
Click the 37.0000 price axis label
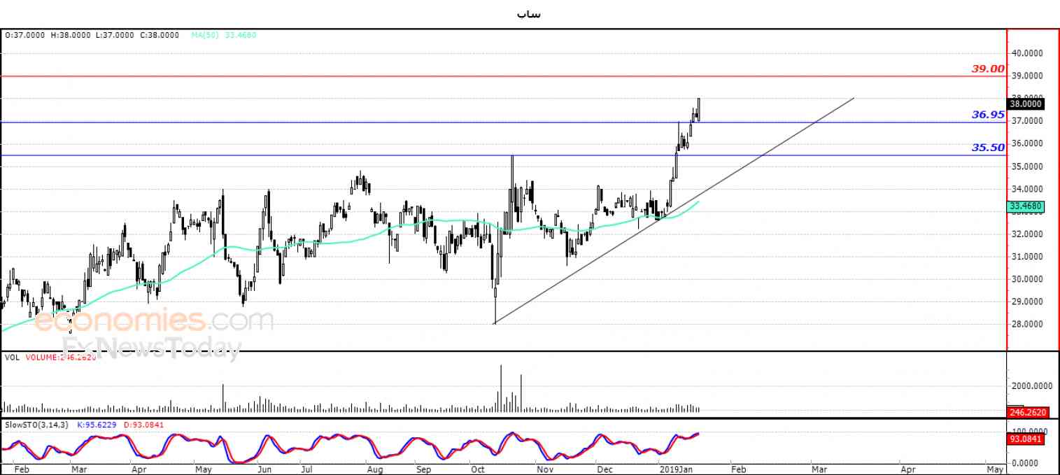tap(1027, 121)
